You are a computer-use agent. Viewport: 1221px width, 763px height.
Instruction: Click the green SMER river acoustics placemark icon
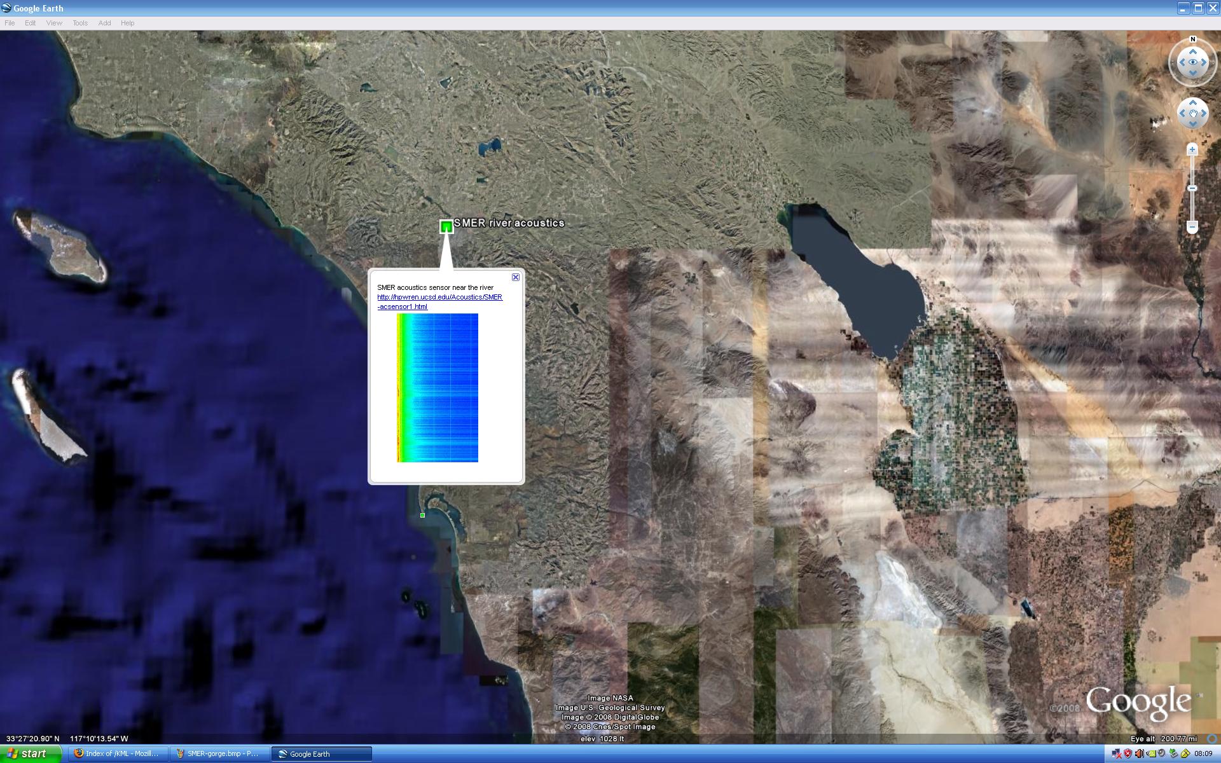tap(446, 226)
